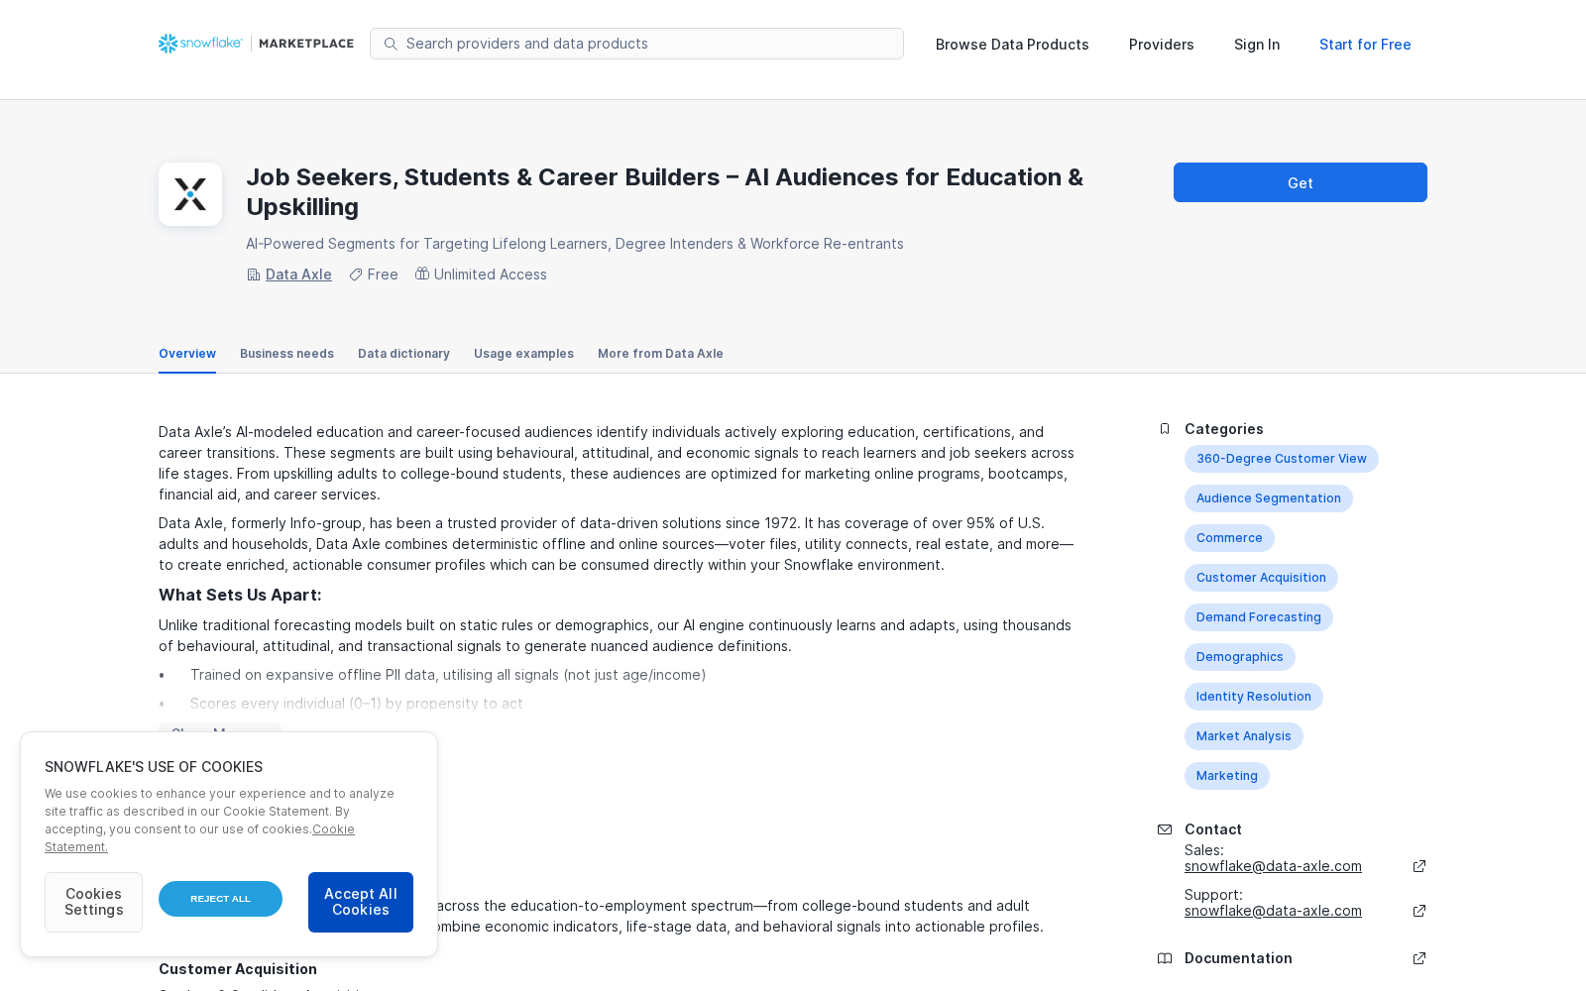The image size is (1586, 991).
Task: Select the Overview tab
Action: (187, 354)
